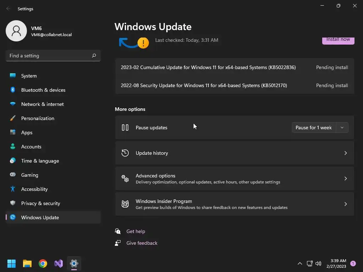Screen dimensions: 363x272
Task: Click the Privacy & security shield icon
Action: pyautogui.click(x=13, y=203)
